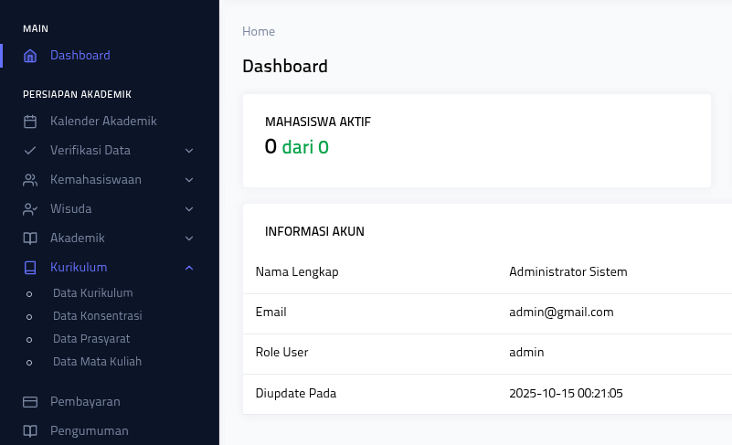Click the Mahasiswa Aktif count card
Screen dimensions: 732x445
(476, 140)
